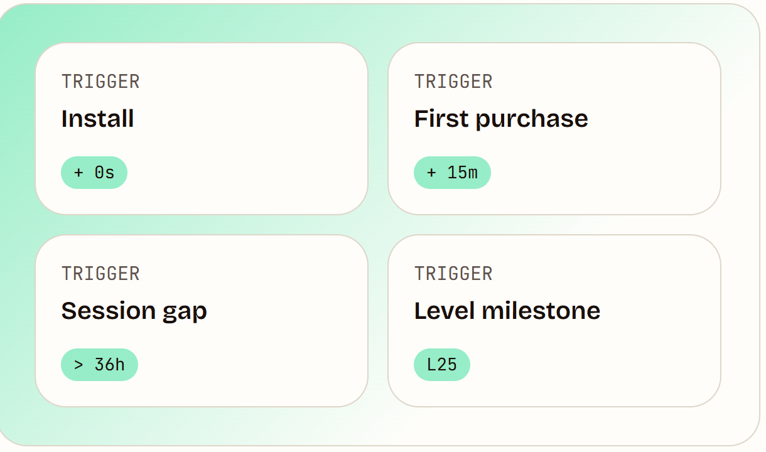Open the Session gap trigger card

(202, 321)
